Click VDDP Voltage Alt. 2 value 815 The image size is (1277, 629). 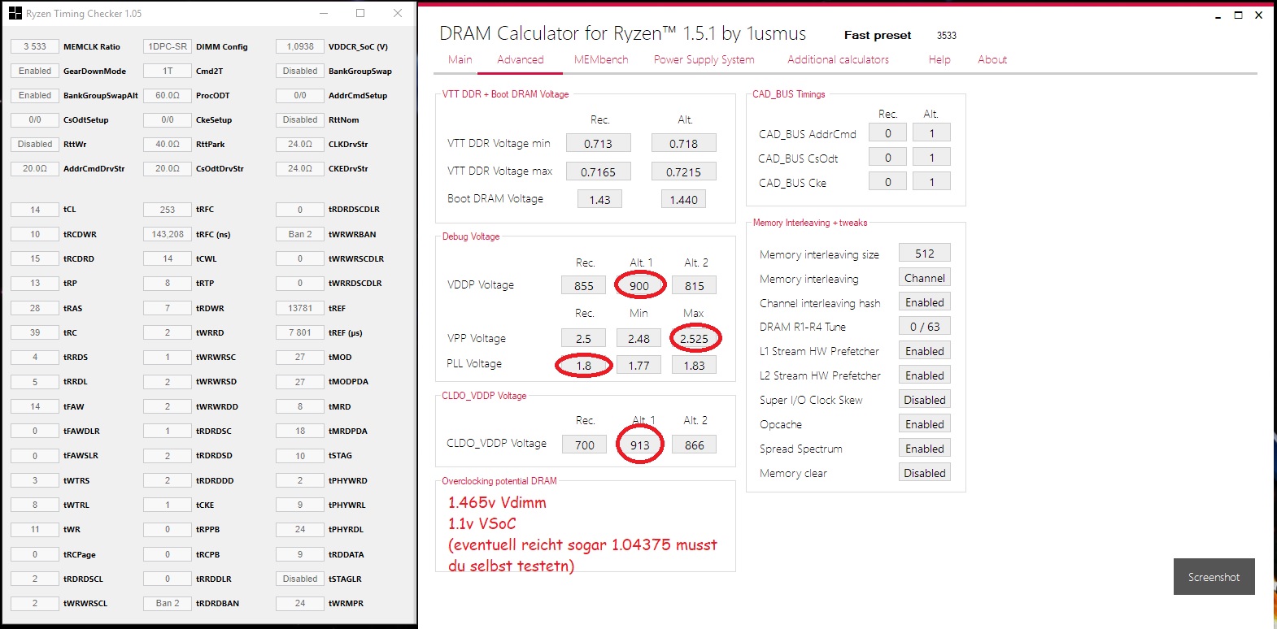click(x=695, y=286)
